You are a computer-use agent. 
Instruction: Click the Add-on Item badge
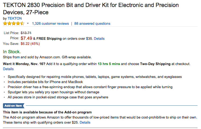pyautogui.click(x=13, y=106)
